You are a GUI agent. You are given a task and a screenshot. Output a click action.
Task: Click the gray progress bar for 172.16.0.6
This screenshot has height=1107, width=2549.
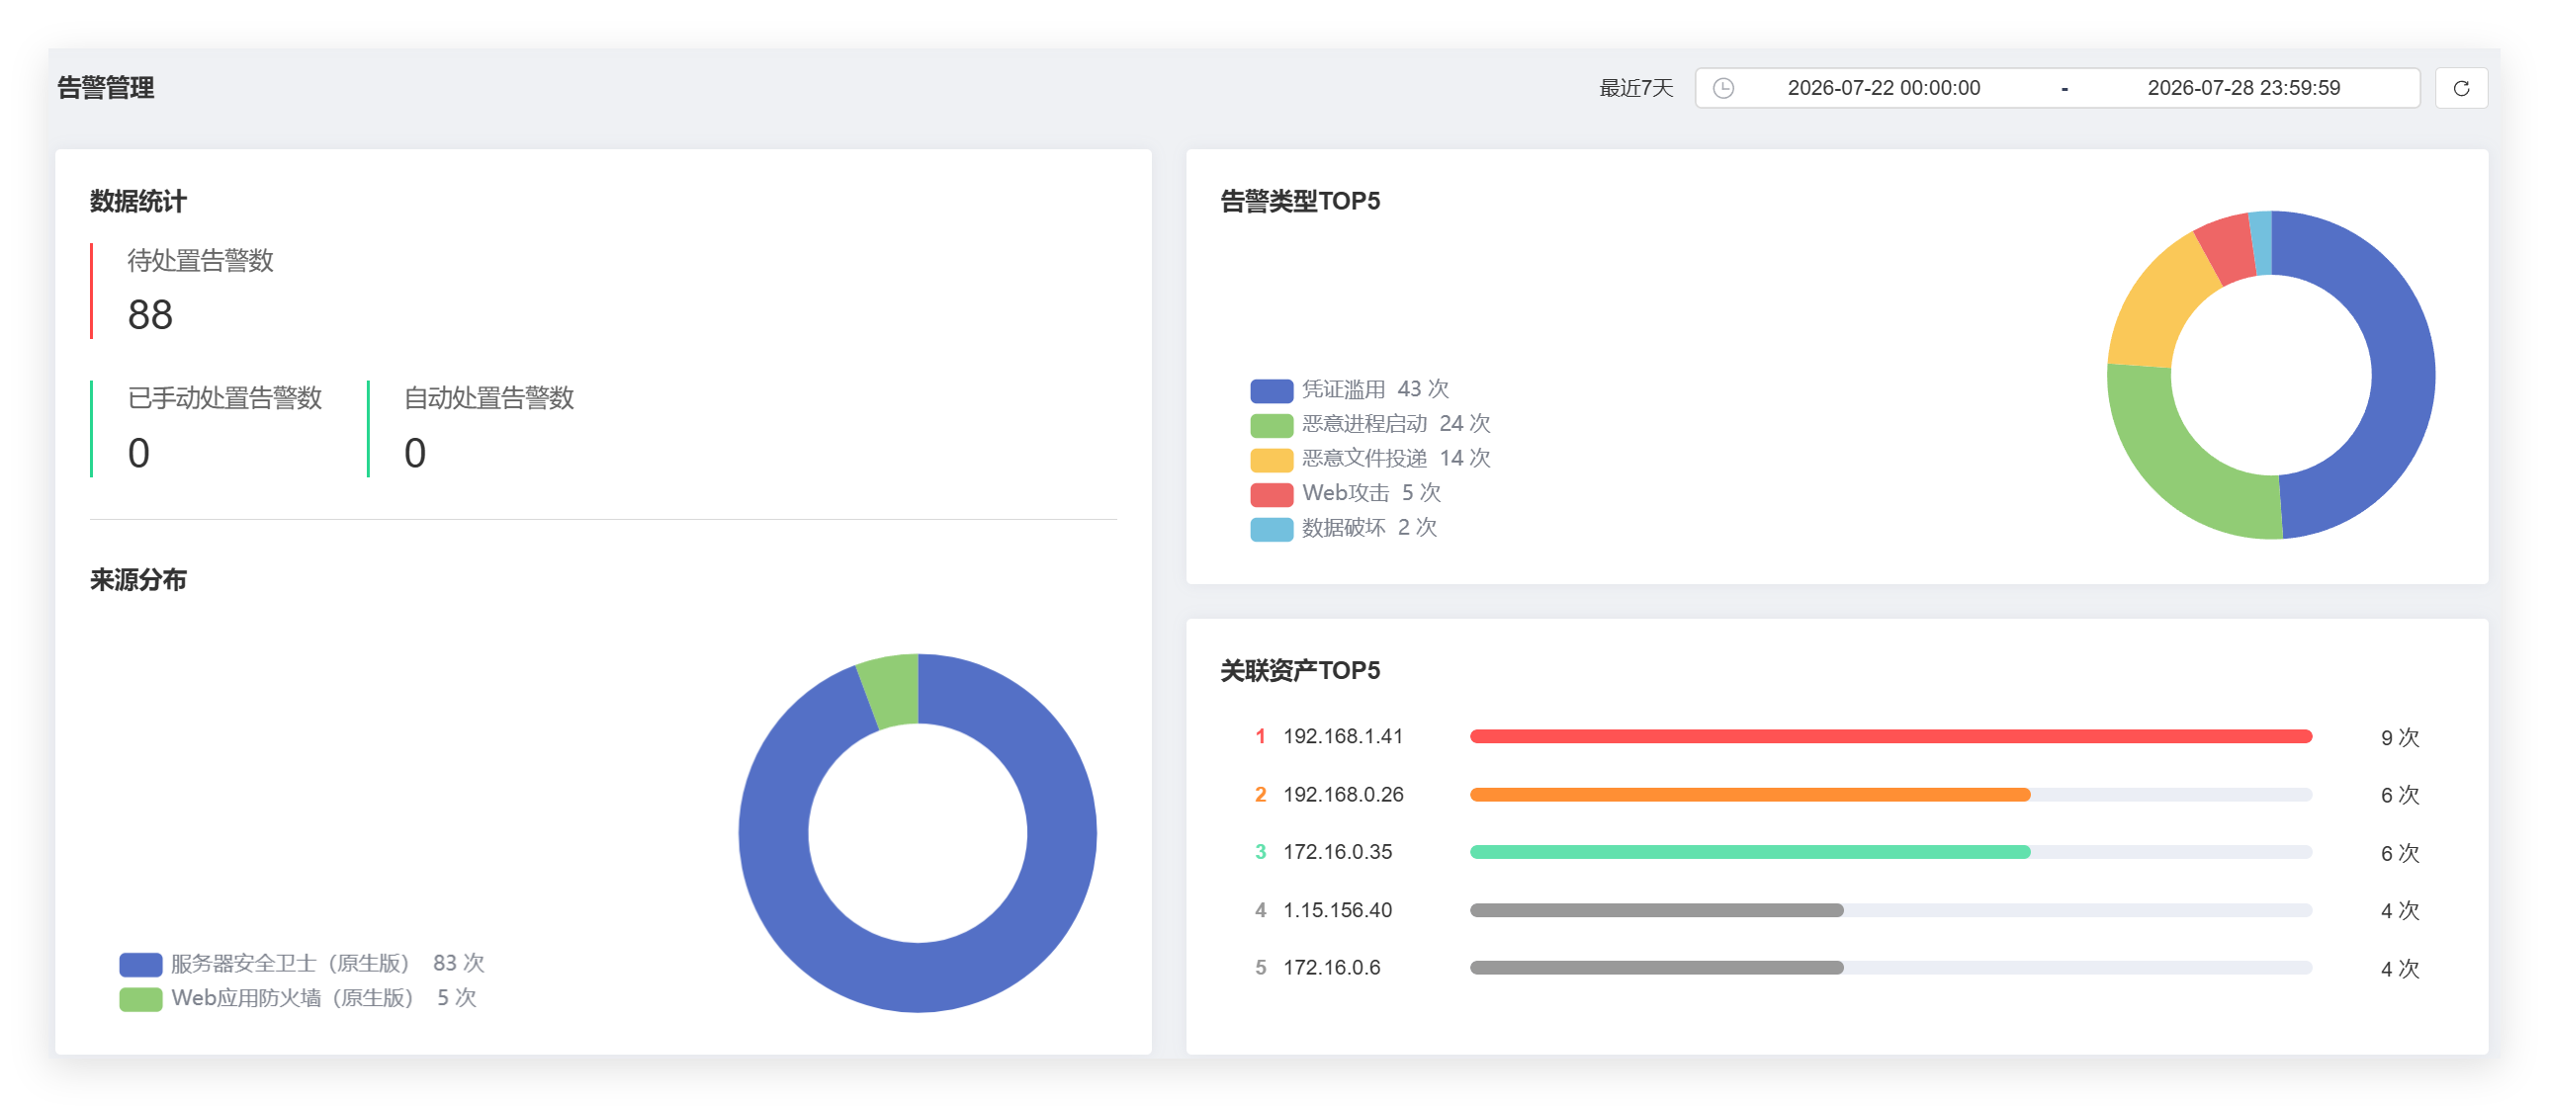pos(1656,968)
